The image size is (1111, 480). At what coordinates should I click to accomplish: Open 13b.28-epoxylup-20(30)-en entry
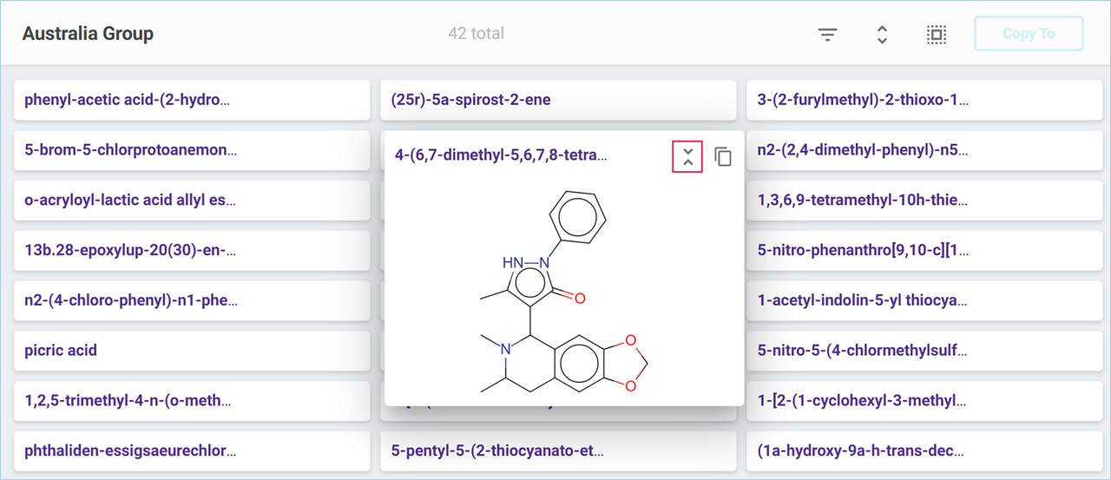point(192,251)
